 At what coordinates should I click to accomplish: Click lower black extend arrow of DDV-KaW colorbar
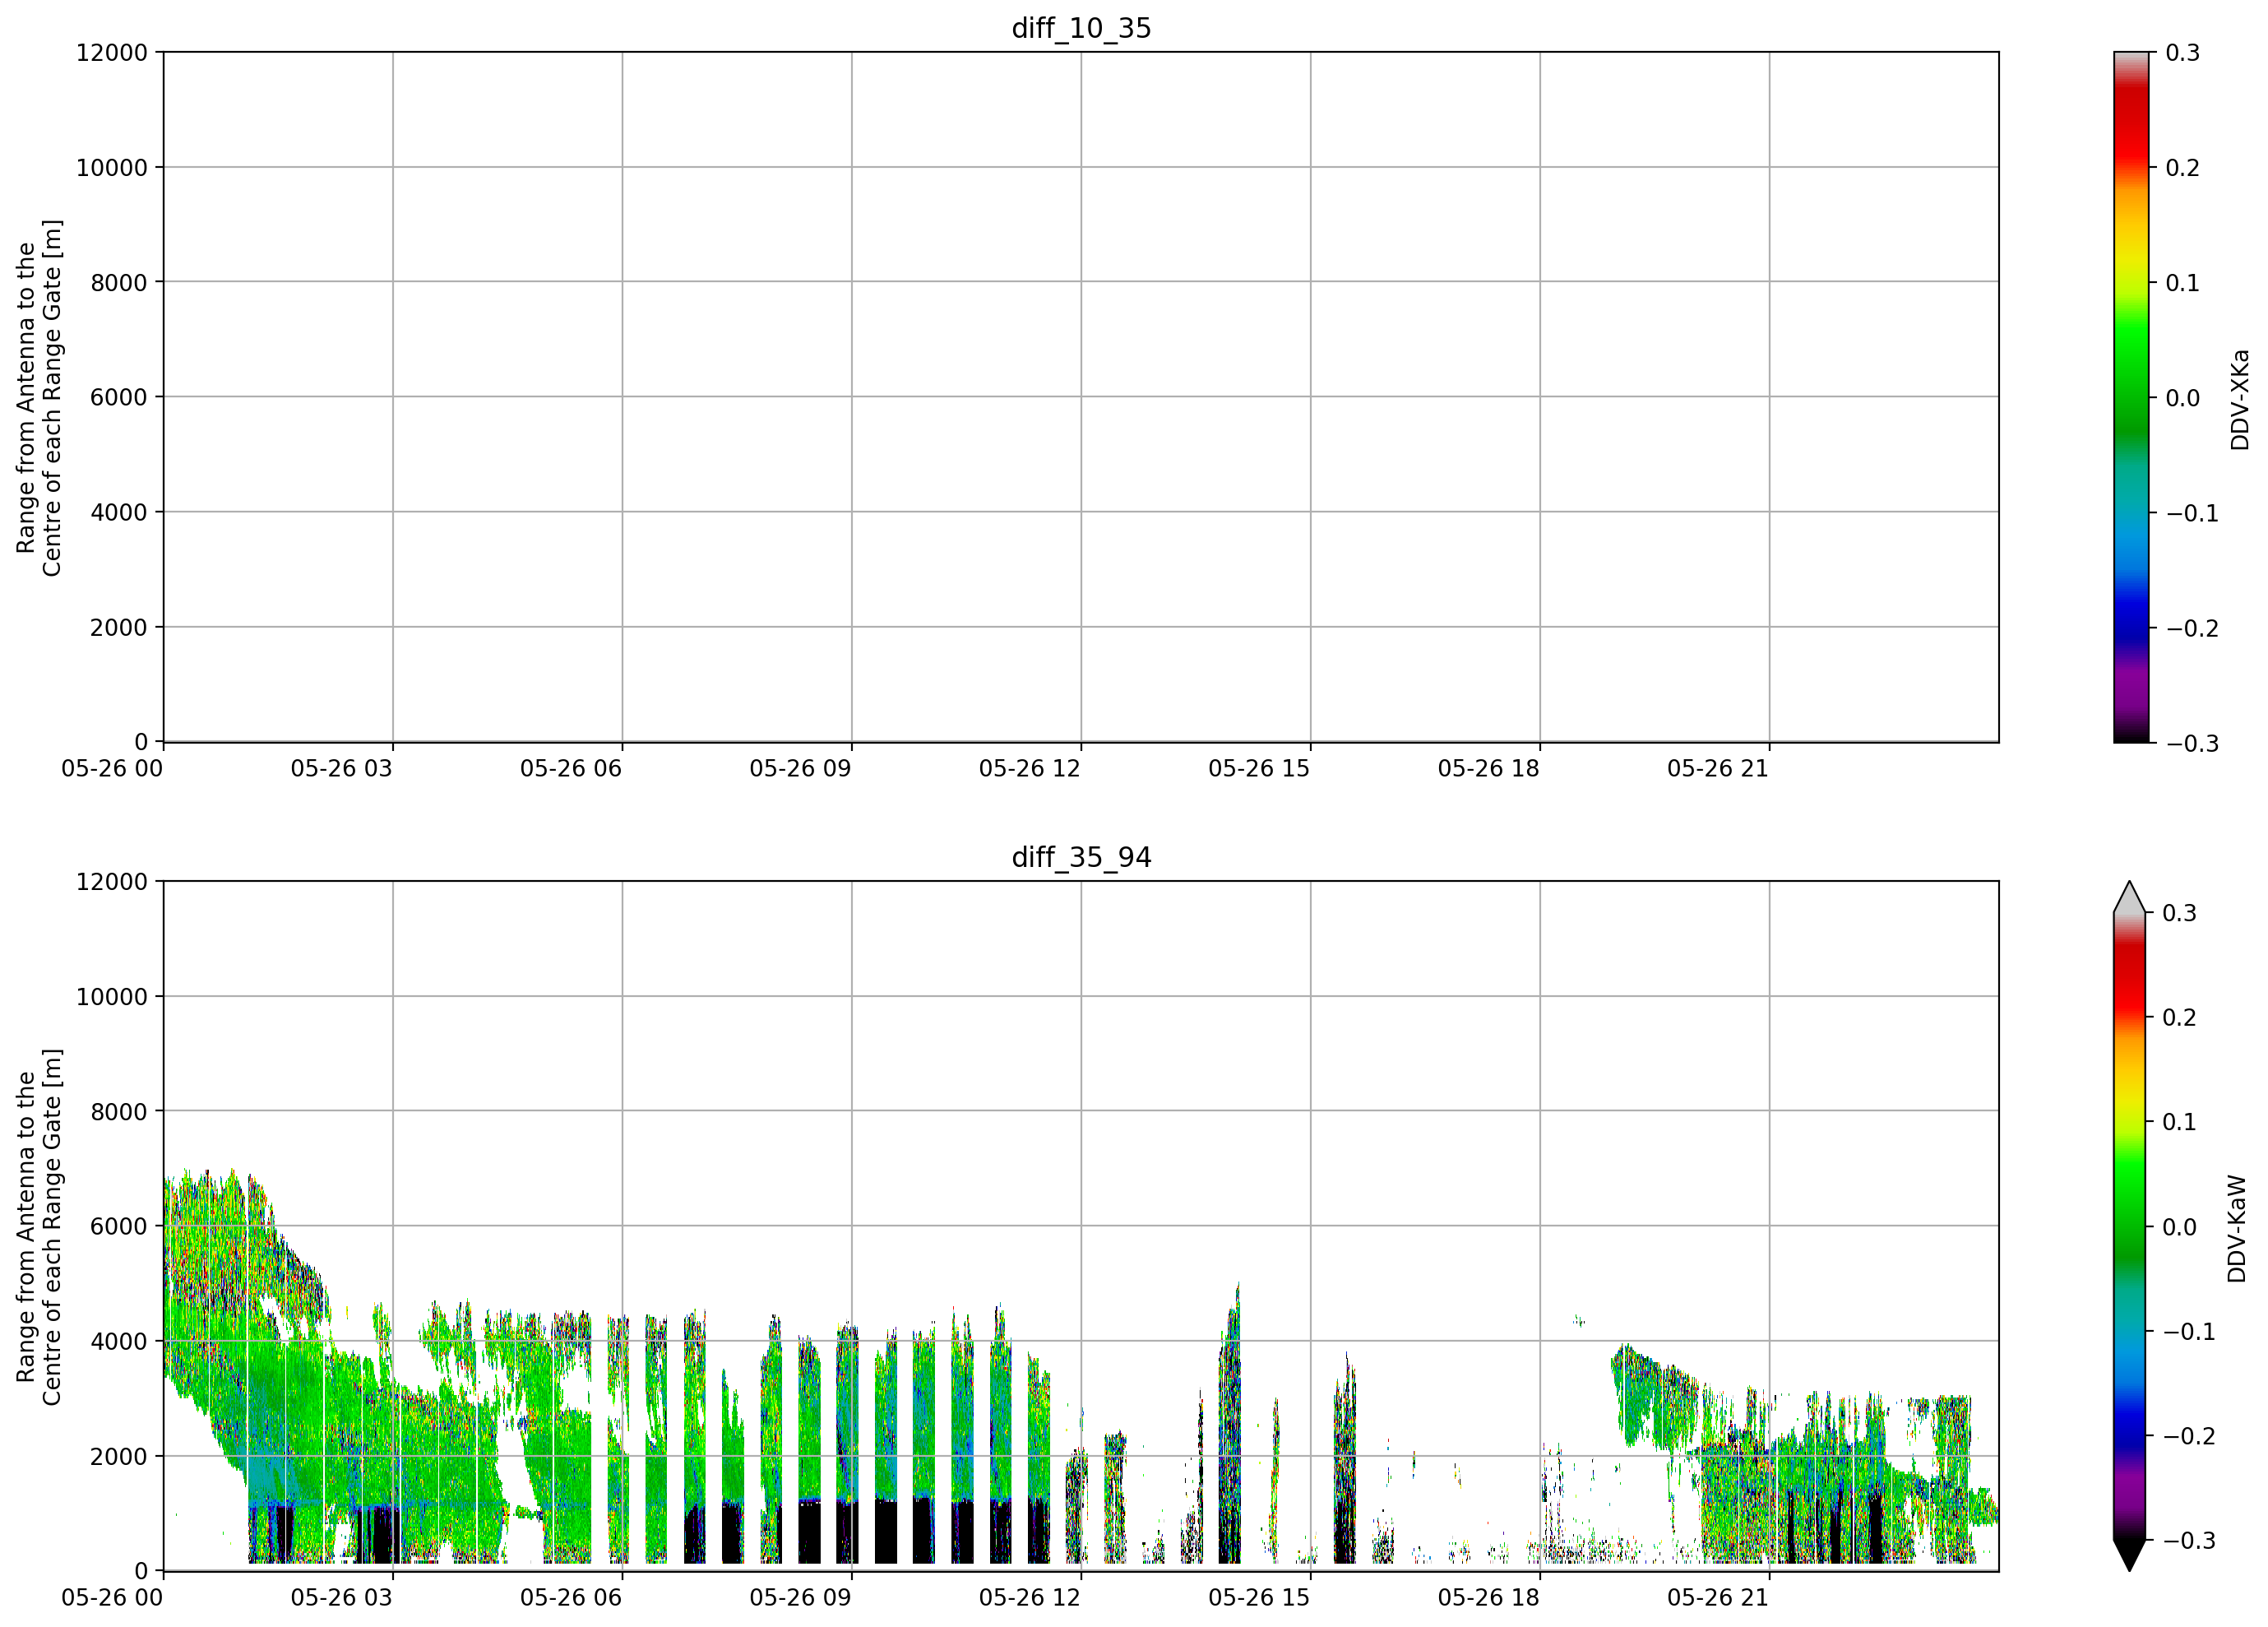[x=2129, y=1555]
